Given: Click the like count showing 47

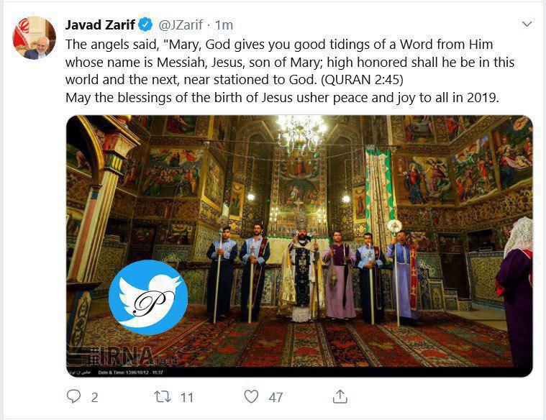Looking at the screenshot, I should 276,398.
